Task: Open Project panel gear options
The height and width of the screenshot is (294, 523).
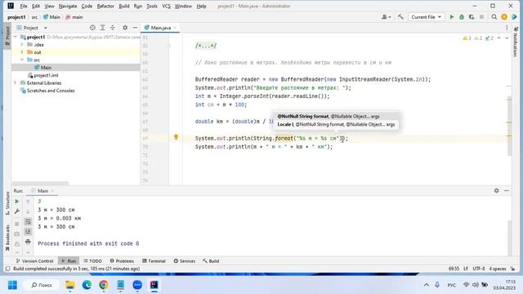Action: click(x=125, y=28)
